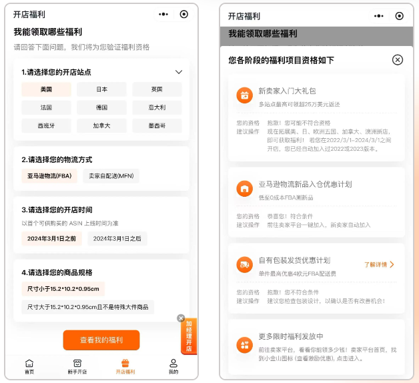The image size is (419, 383).
Task: Click the 新卖家入门大礼包 gift icon
Action: (244, 95)
